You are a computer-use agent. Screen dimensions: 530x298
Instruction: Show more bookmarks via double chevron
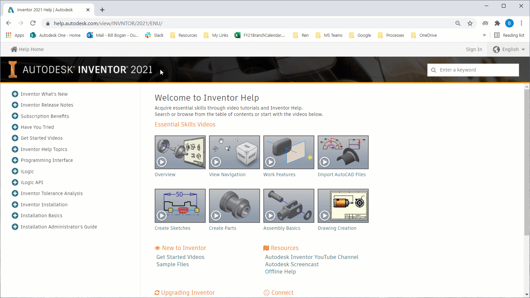(x=484, y=35)
